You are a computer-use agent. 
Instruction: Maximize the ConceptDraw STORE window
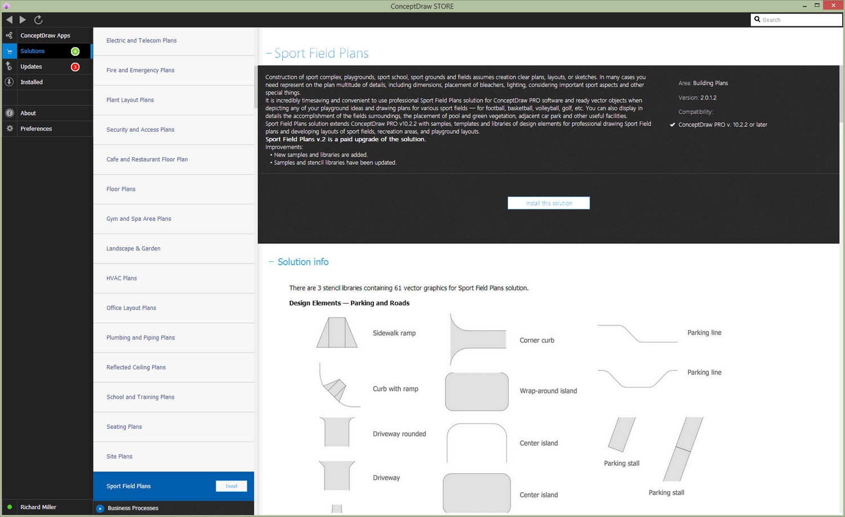click(817, 6)
